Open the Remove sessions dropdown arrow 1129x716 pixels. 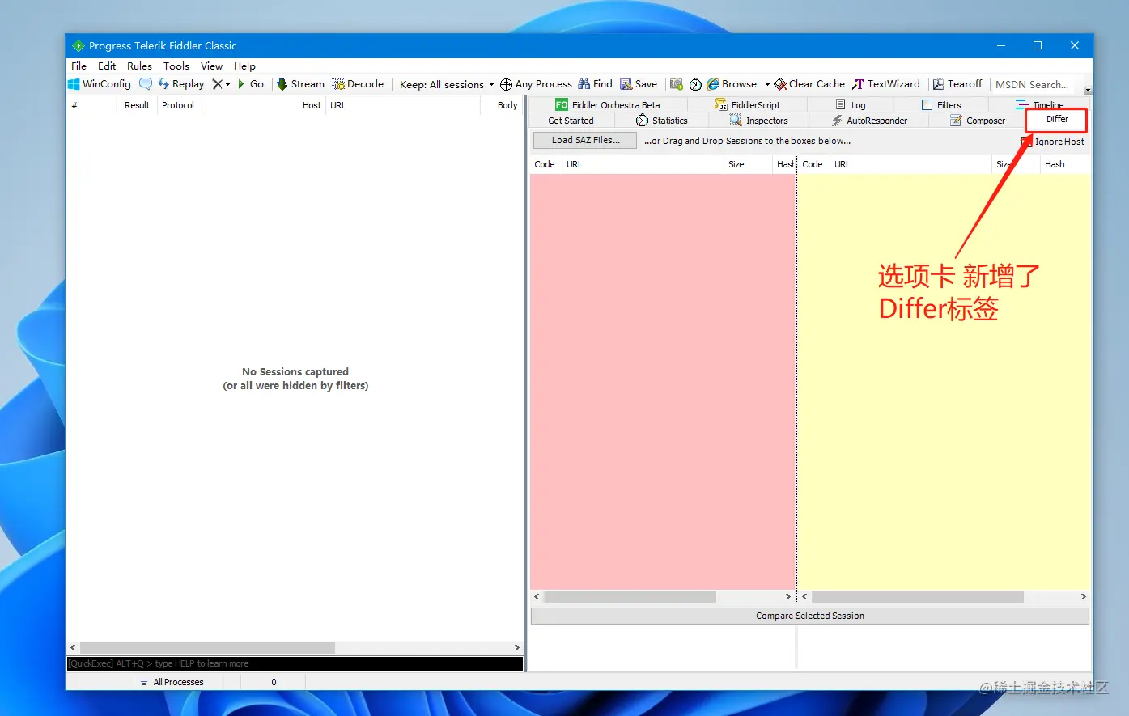(x=227, y=84)
